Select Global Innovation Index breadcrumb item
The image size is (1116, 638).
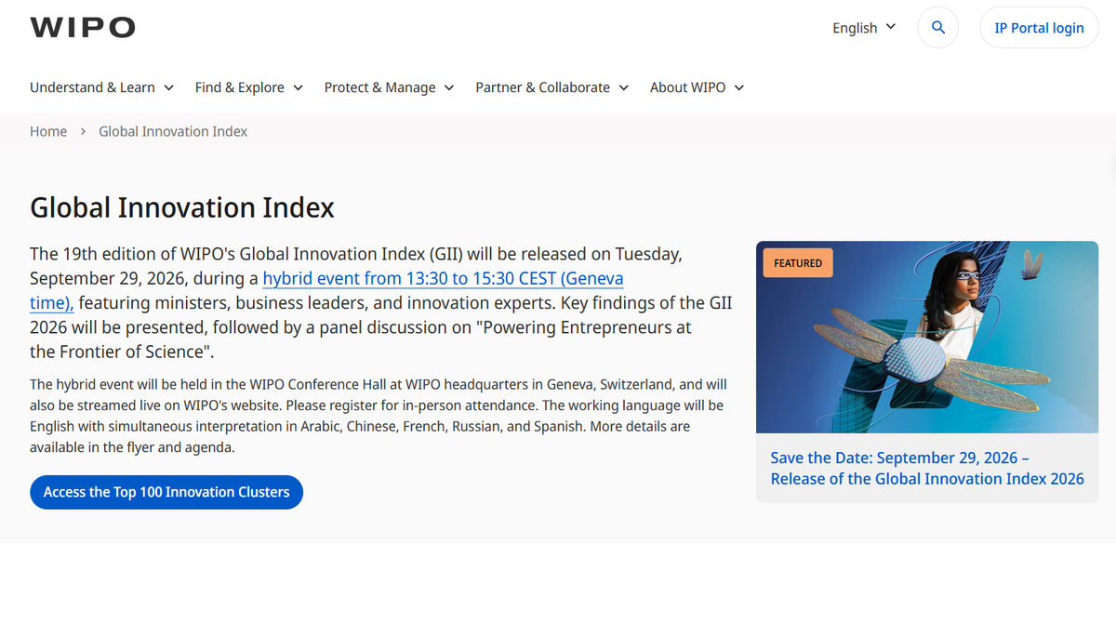tap(173, 131)
